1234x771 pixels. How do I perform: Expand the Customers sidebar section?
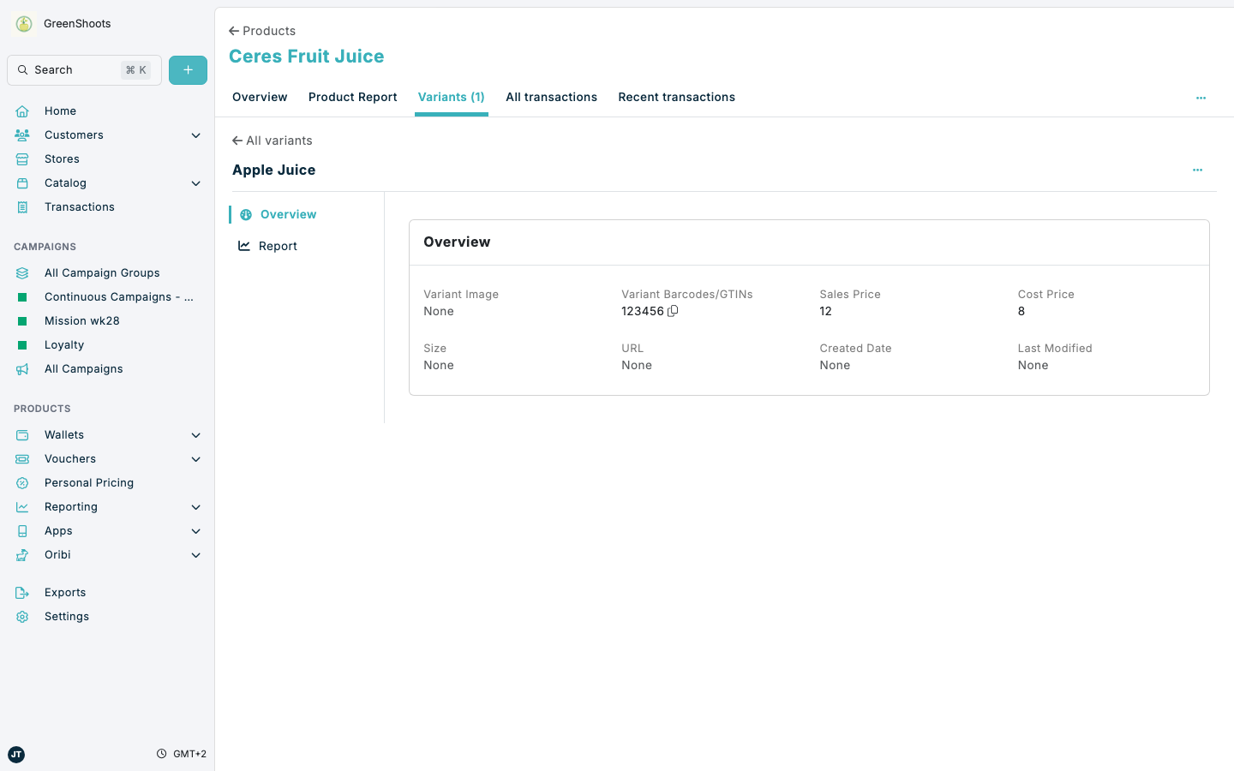pos(195,135)
